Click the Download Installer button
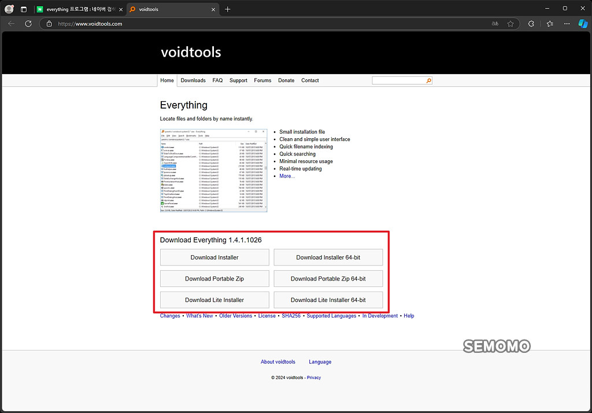 coord(214,257)
